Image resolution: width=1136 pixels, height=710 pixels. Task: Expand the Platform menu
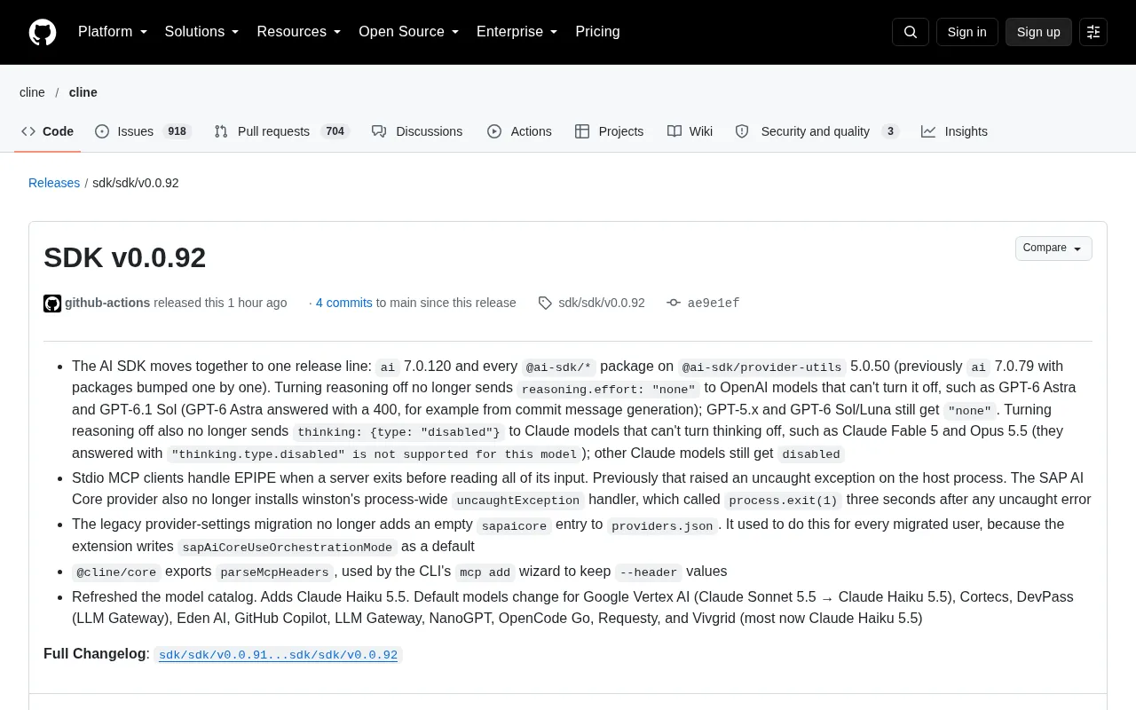pos(113,32)
